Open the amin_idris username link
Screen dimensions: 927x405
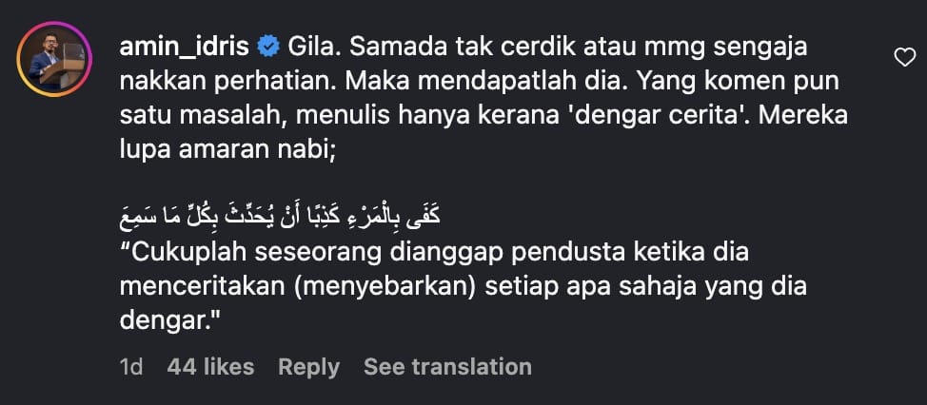[184, 47]
